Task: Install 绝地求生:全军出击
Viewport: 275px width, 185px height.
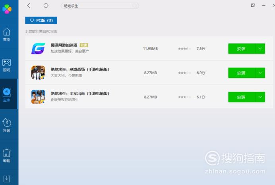Action: pyautogui.click(x=241, y=97)
